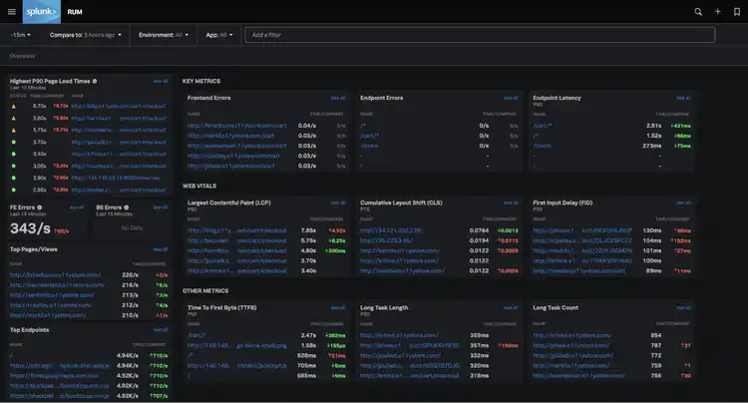This screenshot has height=403, width=748.
Task: Click the plus icon in top bar
Action: tap(717, 12)
